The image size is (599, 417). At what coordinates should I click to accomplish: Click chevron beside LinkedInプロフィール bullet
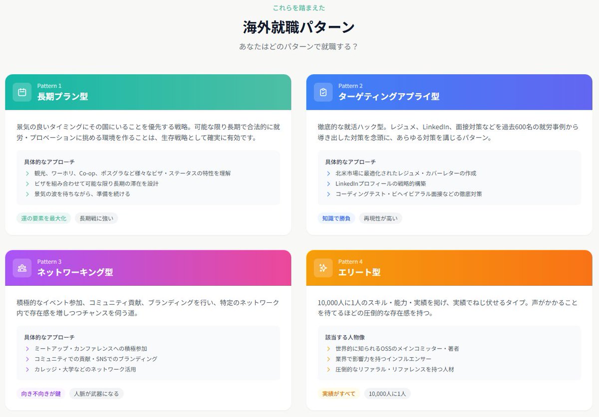point(328,184)
